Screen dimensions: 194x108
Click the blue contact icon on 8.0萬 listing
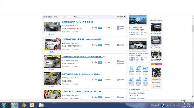click(118, 27)
